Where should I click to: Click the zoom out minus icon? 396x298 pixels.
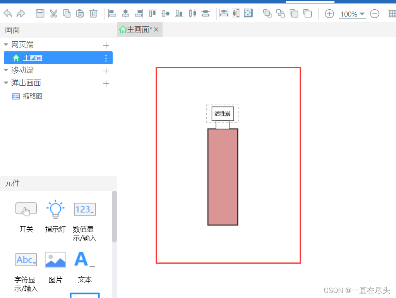tap(374, 14)
